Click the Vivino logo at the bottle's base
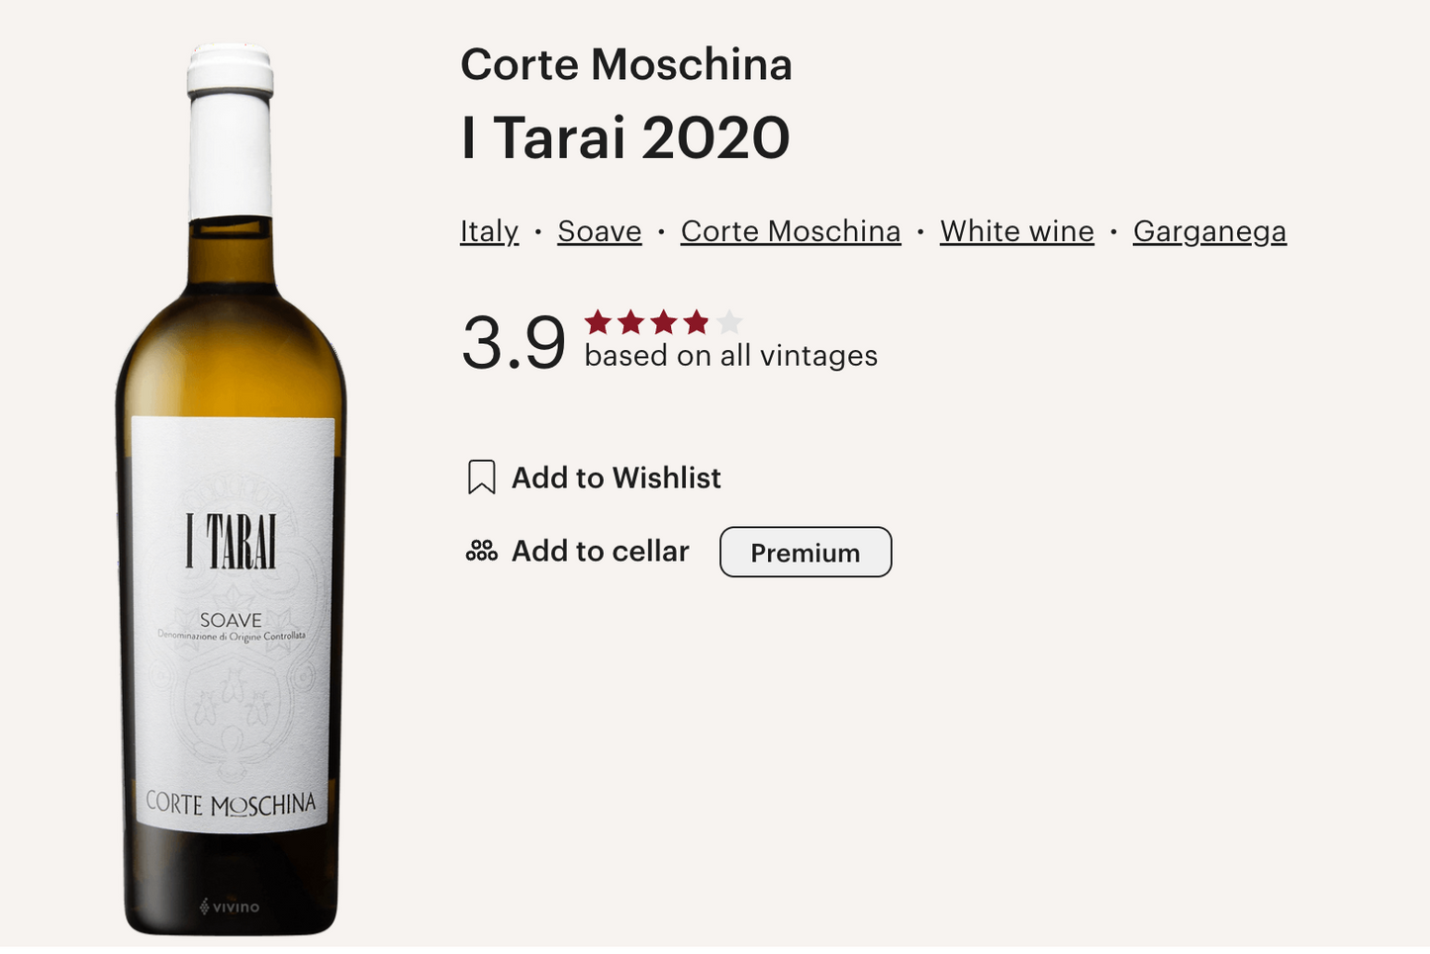Image resolution: width=1430 pixels, height=954 pixels. tap(230, 907)
